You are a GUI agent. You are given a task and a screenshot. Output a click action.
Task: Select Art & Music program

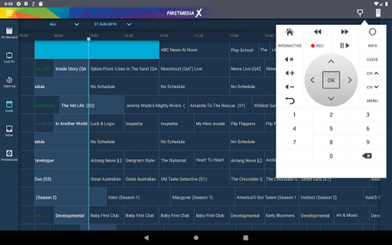tap(351, 215)
